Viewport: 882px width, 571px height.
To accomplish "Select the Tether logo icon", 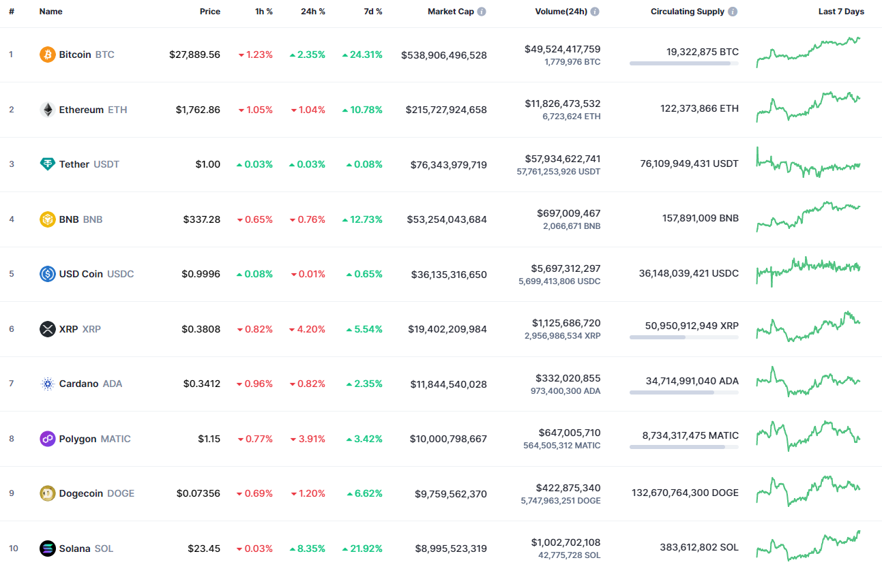I will [46, 164].
